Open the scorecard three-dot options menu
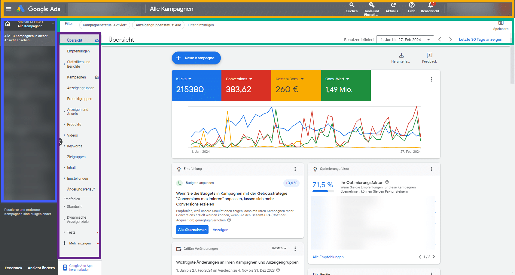The width and height of the screenshot is (515, 275). coord(431,79)
